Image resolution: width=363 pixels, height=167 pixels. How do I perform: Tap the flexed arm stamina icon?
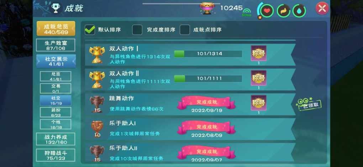point(284,11)
